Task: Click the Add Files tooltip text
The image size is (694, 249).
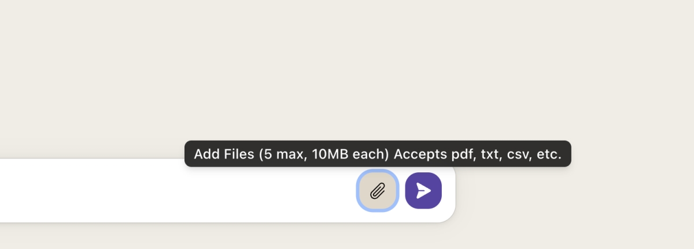Action: pos(378,154)
